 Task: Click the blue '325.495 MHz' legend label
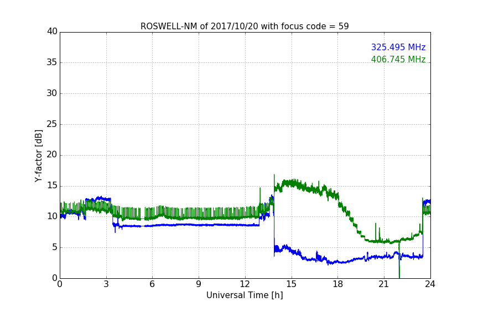pos(398,47)
